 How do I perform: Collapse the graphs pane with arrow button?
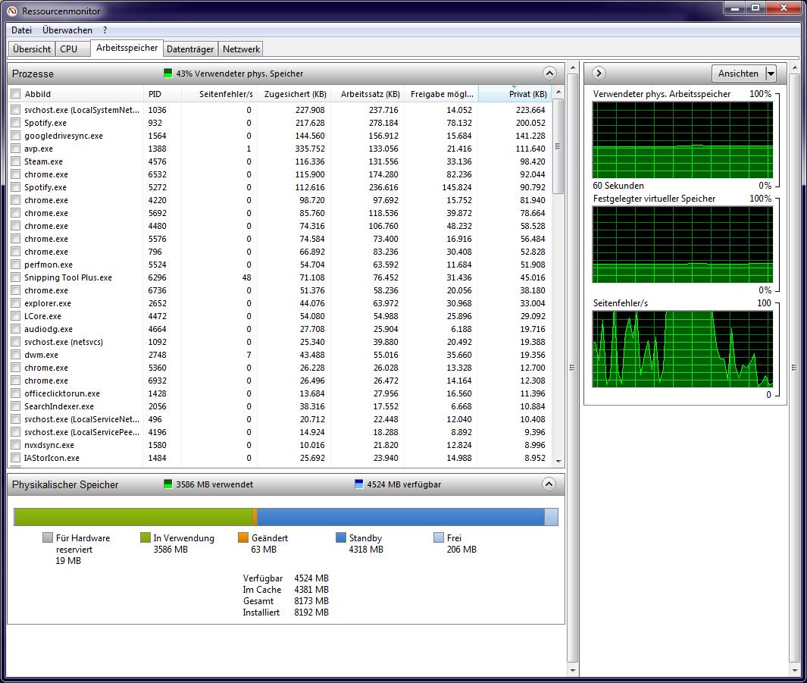coord(599,73)
